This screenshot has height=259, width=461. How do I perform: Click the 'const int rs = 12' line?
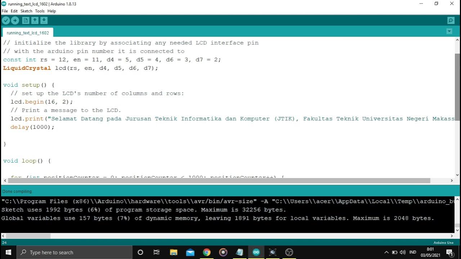click(x=112, y=60)
